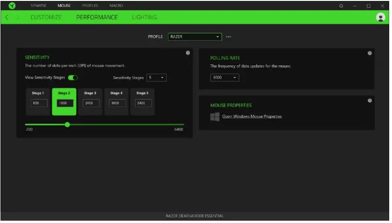This screenshot has width=392, height=223.
Task: Open the Sensitivity Stages count dropdown
Action: [x=156, y=78]
